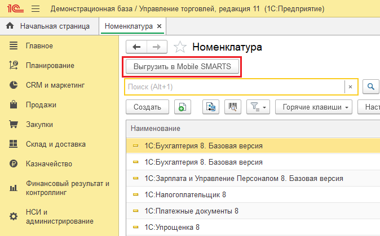Open the Главное section

pyautogui.click(x=39, y=46)
